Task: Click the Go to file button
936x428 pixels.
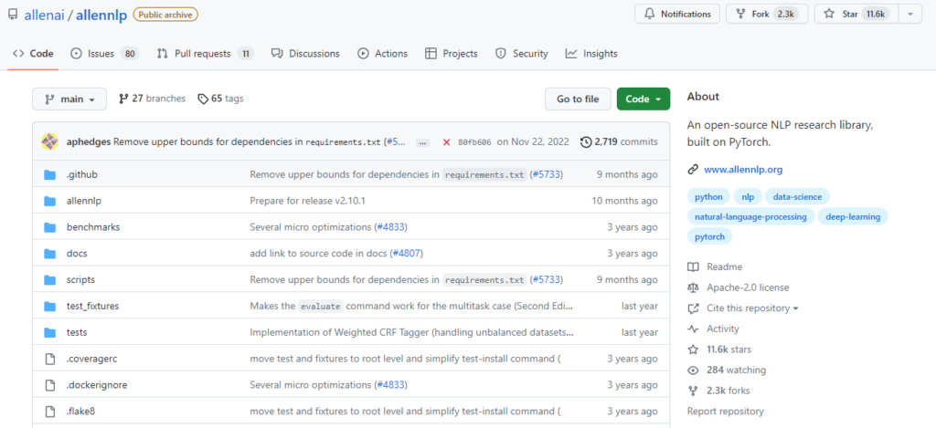Action: (x=578, y=99)
